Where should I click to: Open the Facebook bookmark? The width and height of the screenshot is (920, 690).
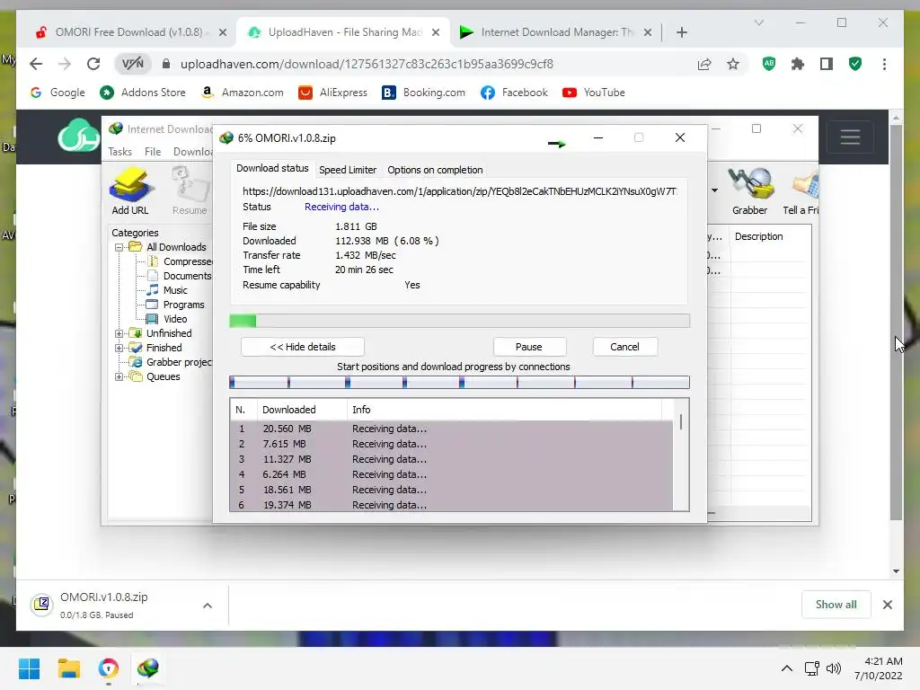514,93
